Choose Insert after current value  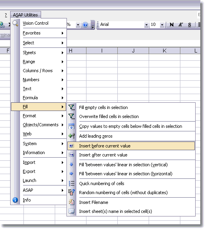131,155
